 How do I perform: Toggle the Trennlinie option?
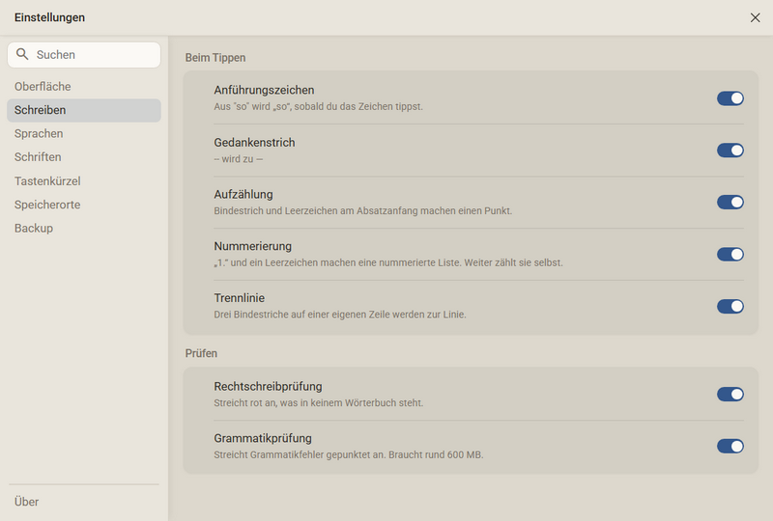click(x=730, y=306)
